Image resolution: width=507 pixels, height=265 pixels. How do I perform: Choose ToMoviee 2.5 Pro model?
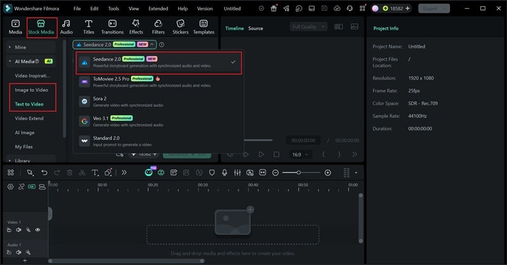(158, 82)
